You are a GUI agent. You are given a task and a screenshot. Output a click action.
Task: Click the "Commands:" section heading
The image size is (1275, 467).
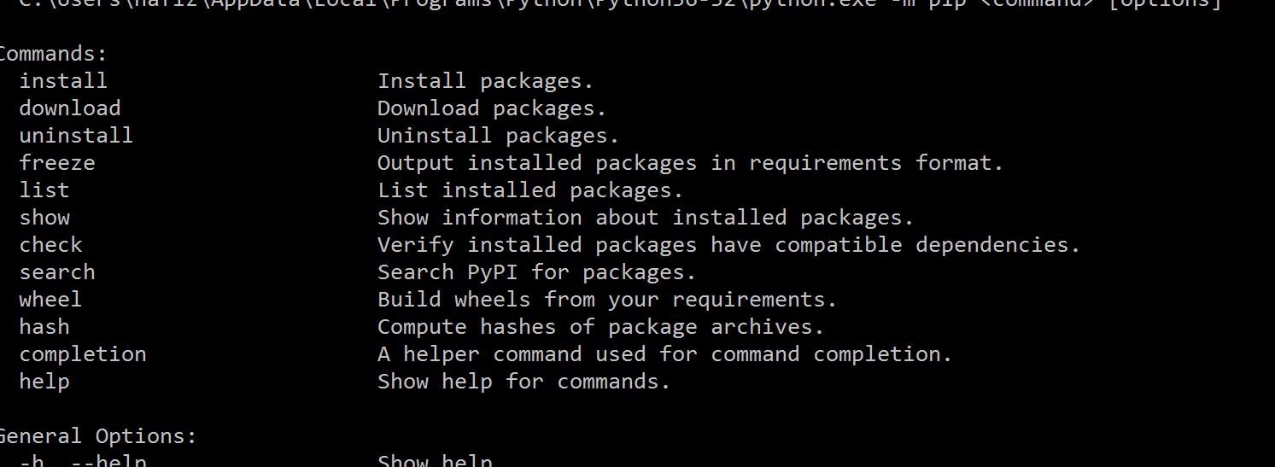[53, 54]
